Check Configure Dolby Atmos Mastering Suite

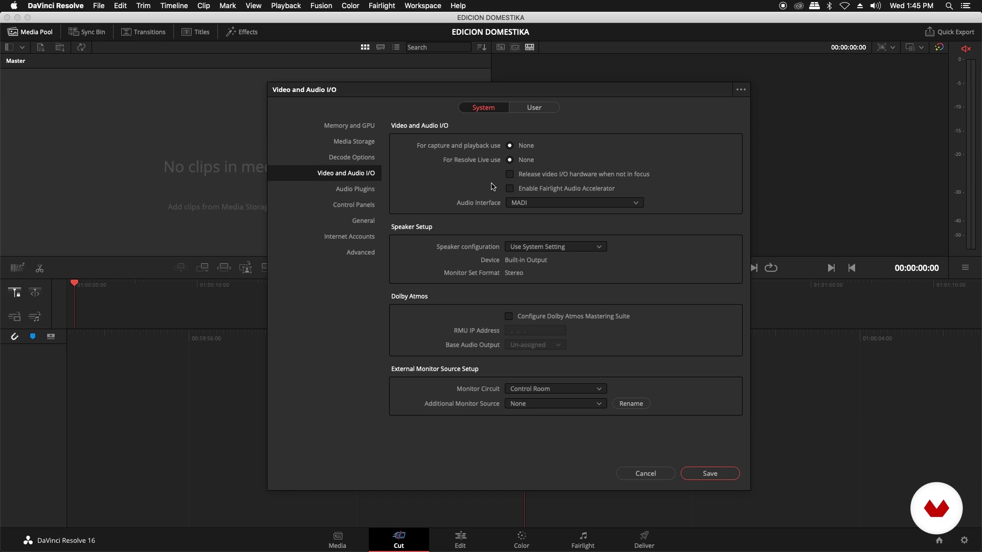(x=508, y=316)
